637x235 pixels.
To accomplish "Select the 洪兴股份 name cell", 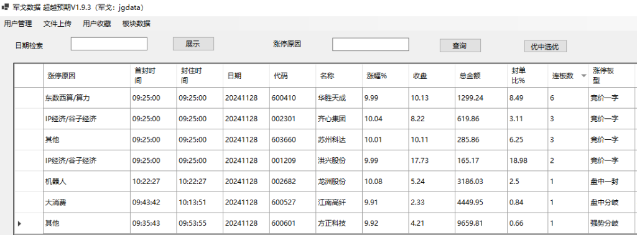I will pos(339,161).
